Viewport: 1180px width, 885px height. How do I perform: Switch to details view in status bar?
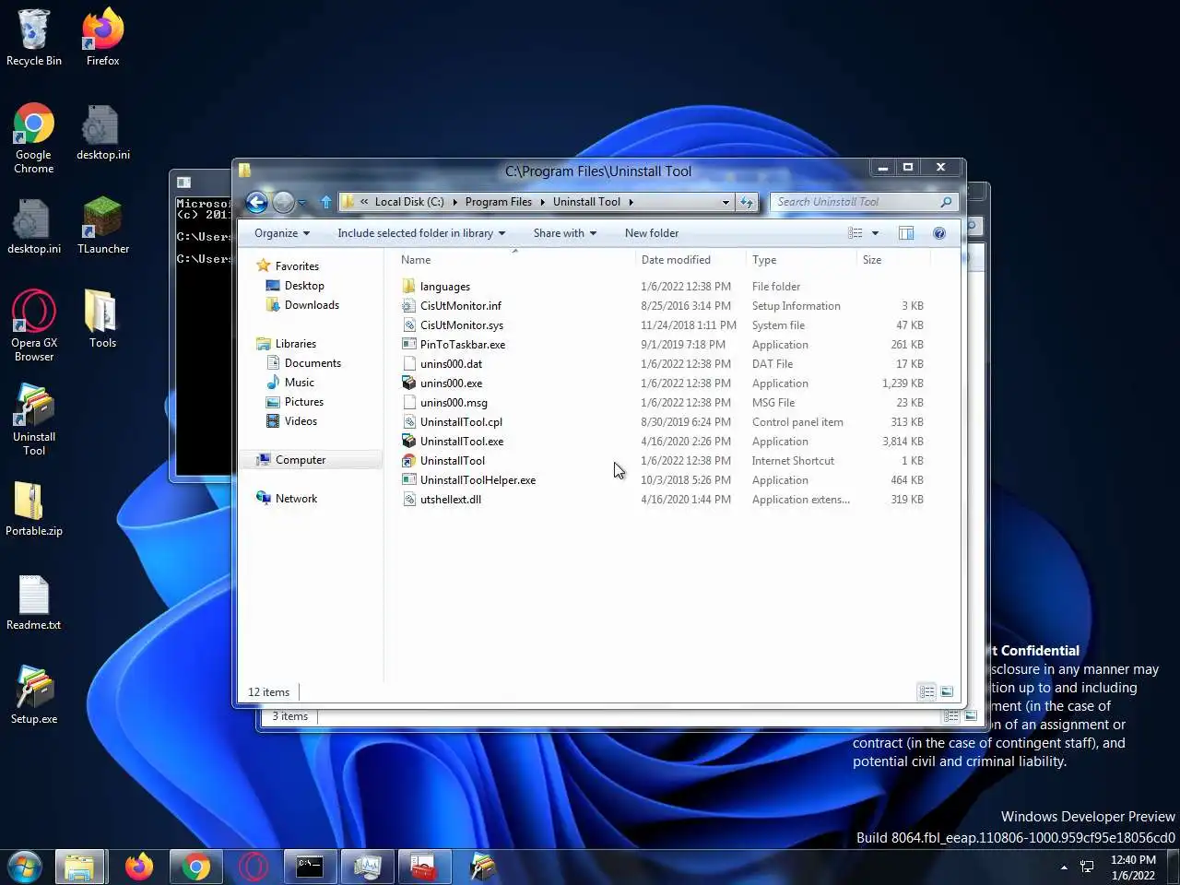[x=926, y=691]
